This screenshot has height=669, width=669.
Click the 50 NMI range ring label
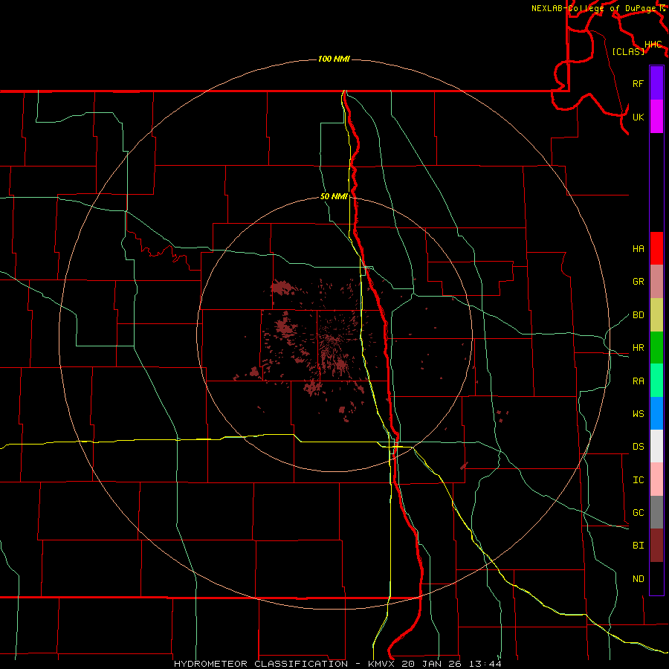pos(334,197)
